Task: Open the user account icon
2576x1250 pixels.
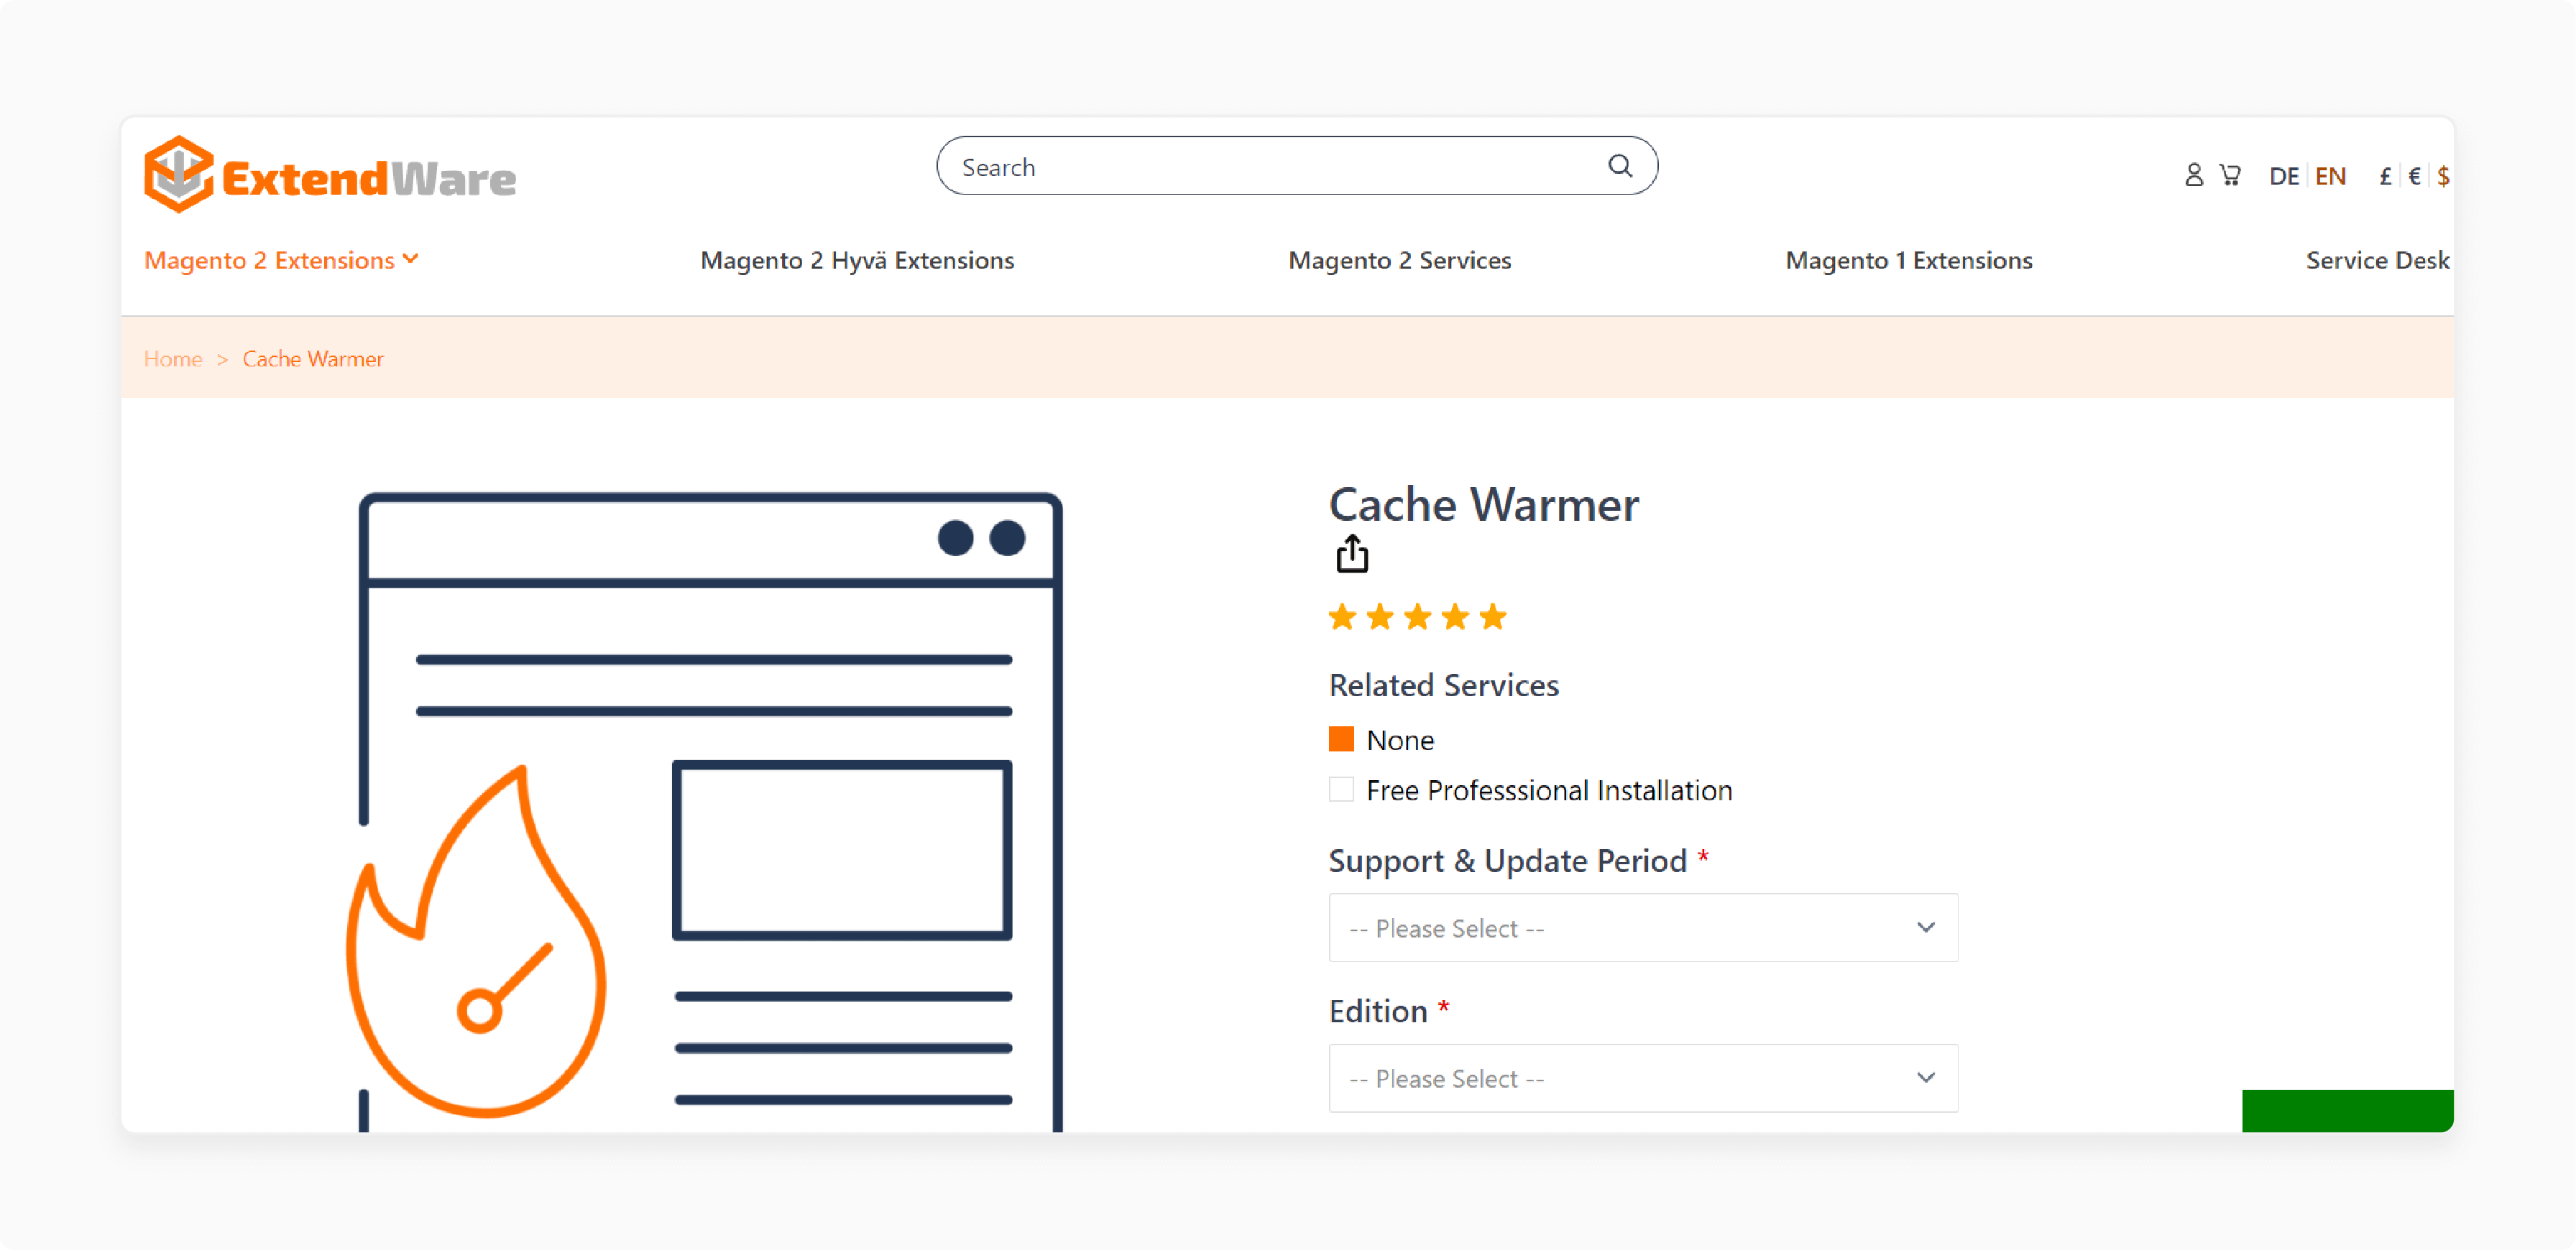Action: click(x=2193, y=176)
